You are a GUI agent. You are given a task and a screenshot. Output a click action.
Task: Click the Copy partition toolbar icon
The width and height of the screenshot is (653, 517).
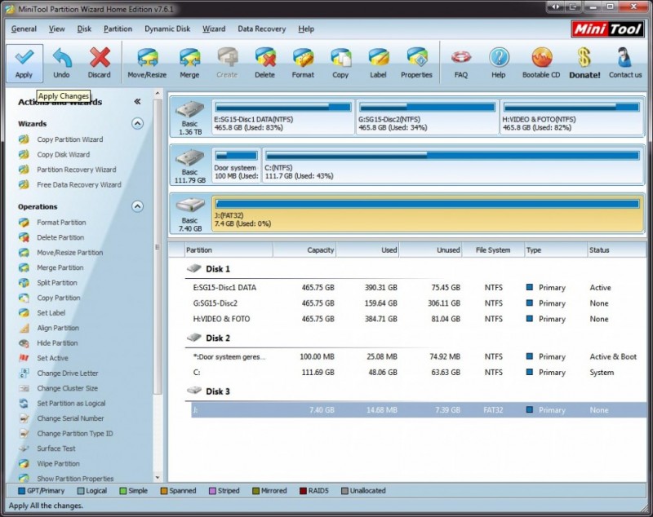pyautogui.click(x=340, y=64)
